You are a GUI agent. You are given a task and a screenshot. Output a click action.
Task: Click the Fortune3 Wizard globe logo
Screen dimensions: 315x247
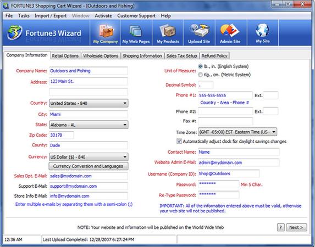point(14,32)
